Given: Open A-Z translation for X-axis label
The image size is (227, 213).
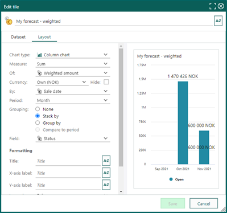Looking at the screenshot, I should pyautogui.click(x=106, y=173).
